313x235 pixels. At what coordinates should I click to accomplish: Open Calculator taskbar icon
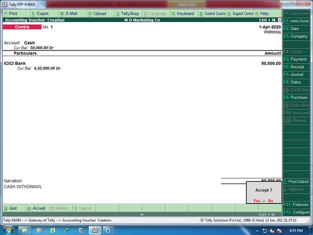pos(81,230)
